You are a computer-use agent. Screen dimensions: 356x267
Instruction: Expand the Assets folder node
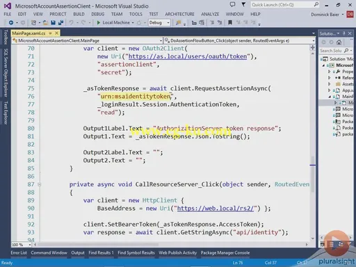click(x=329, y=84)
